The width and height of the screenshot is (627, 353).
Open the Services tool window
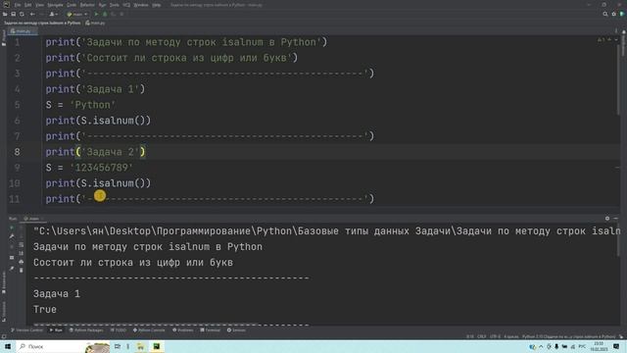236,330
